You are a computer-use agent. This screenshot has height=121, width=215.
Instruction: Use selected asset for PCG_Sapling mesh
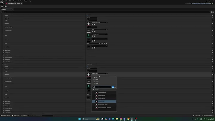point(92,36)
